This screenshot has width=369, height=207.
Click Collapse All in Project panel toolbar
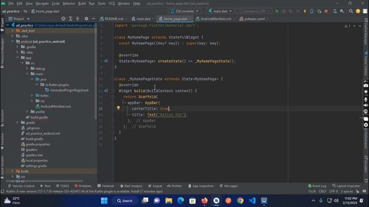(x=77, y=18)
